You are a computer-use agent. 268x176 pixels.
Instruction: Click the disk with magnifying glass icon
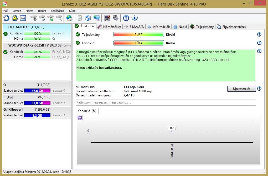click(x=59, y=18)
